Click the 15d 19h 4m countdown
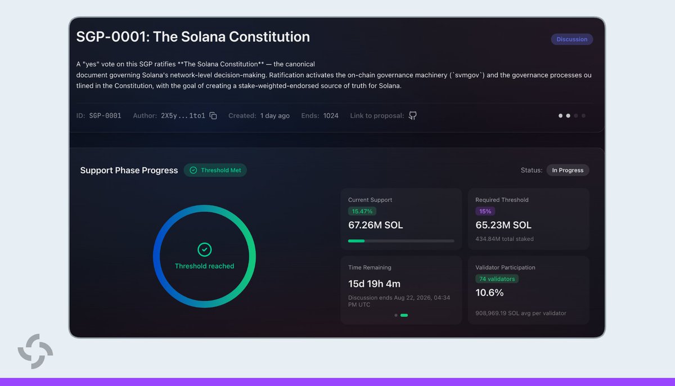The height and width of the screenshot is (386, 675). coord(375,284)
